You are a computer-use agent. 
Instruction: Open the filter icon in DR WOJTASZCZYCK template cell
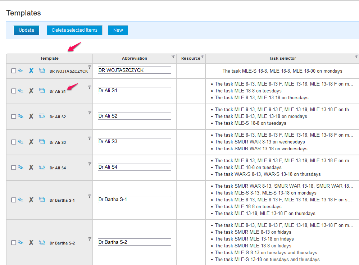90,67
